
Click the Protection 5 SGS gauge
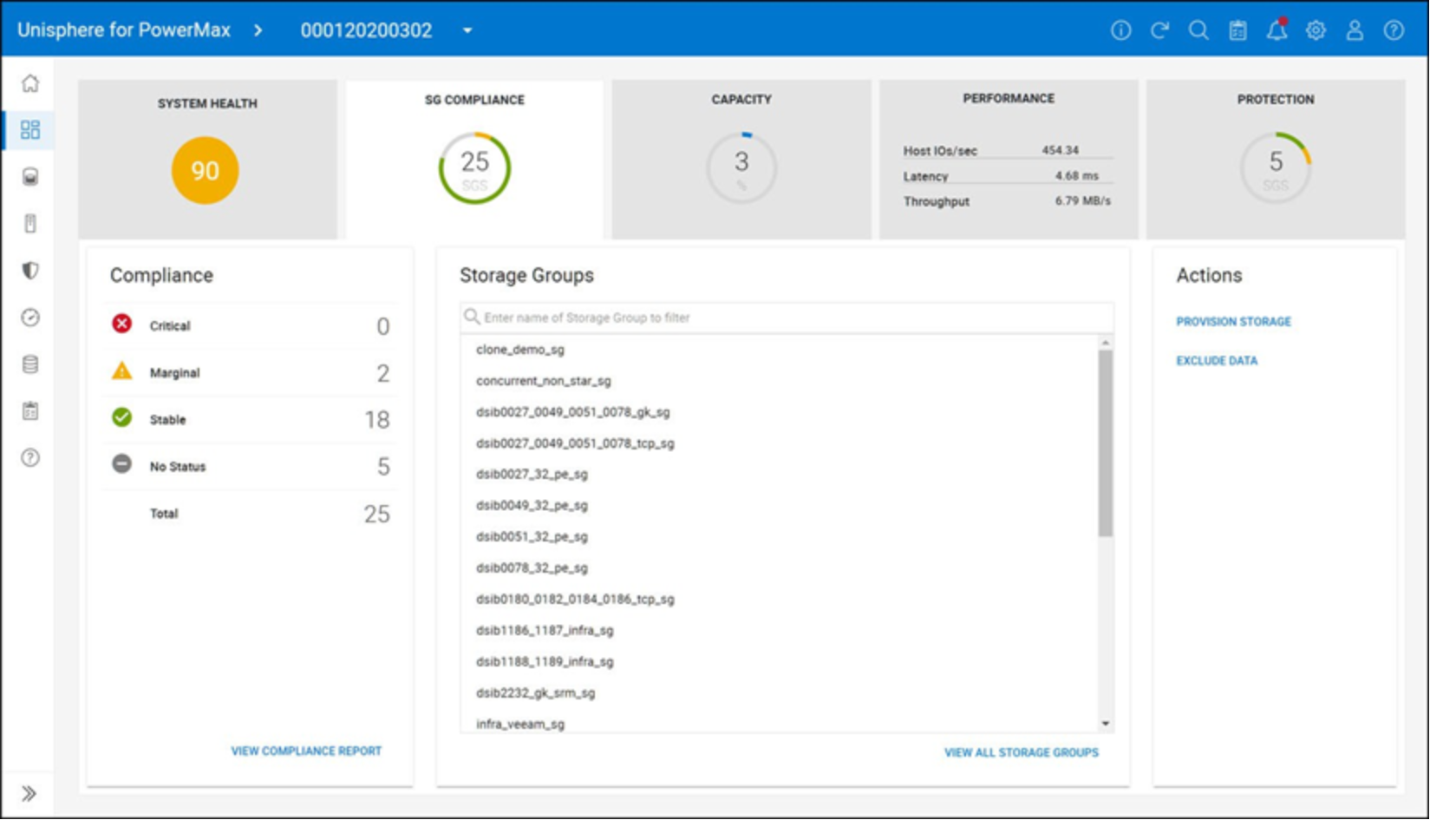1276,168
